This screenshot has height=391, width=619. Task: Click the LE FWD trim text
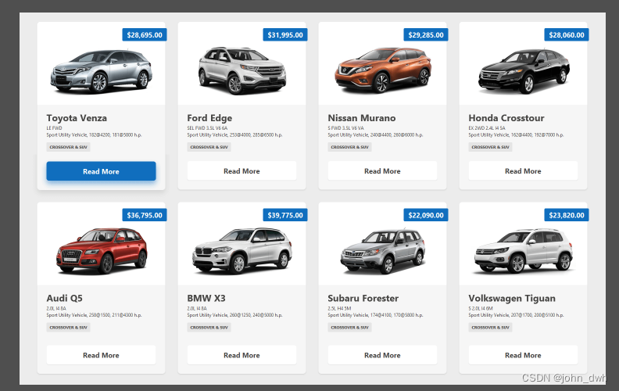(54, 128)
